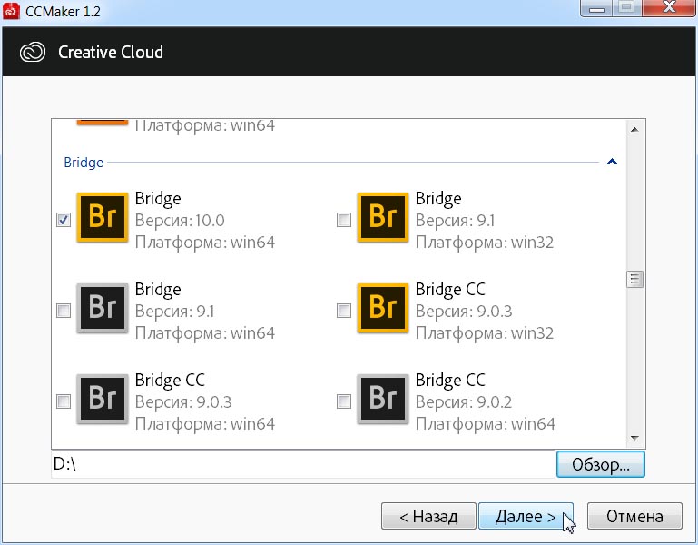Check the Bridge CC 9.0.2 win64 checkbox
698x545 pixels.
point(344,401)
